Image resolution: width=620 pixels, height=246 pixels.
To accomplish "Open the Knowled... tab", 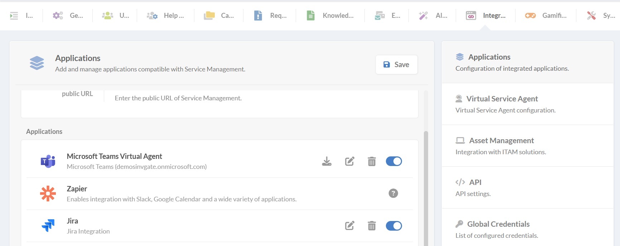I will 330,16.
